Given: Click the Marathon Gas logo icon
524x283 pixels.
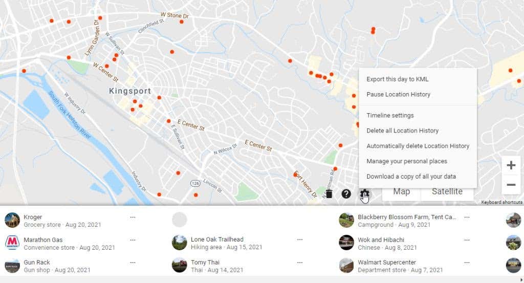Looking at the screenshot, I should [x=12, y=243].
